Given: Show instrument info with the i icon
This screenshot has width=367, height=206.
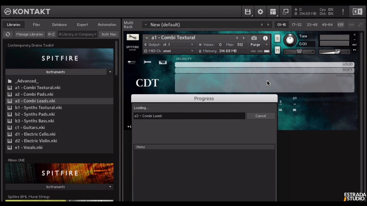Looking at the screenshot, I should 265,38.
